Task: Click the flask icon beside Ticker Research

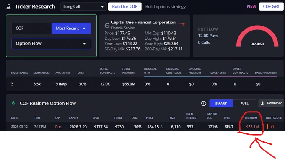Action: pyautogui.click(x=8, y=7)
